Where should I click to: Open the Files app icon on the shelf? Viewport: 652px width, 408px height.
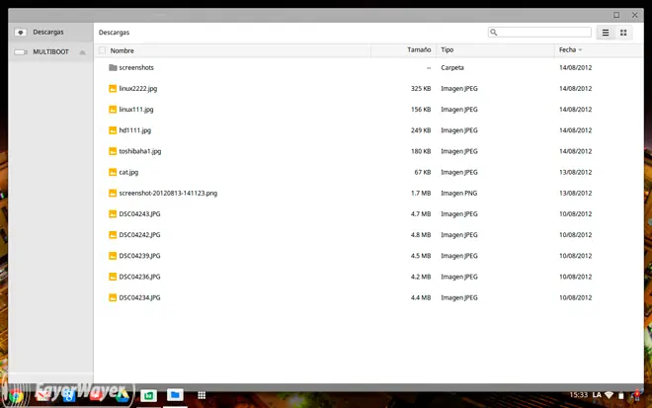[x=175, y=395]
